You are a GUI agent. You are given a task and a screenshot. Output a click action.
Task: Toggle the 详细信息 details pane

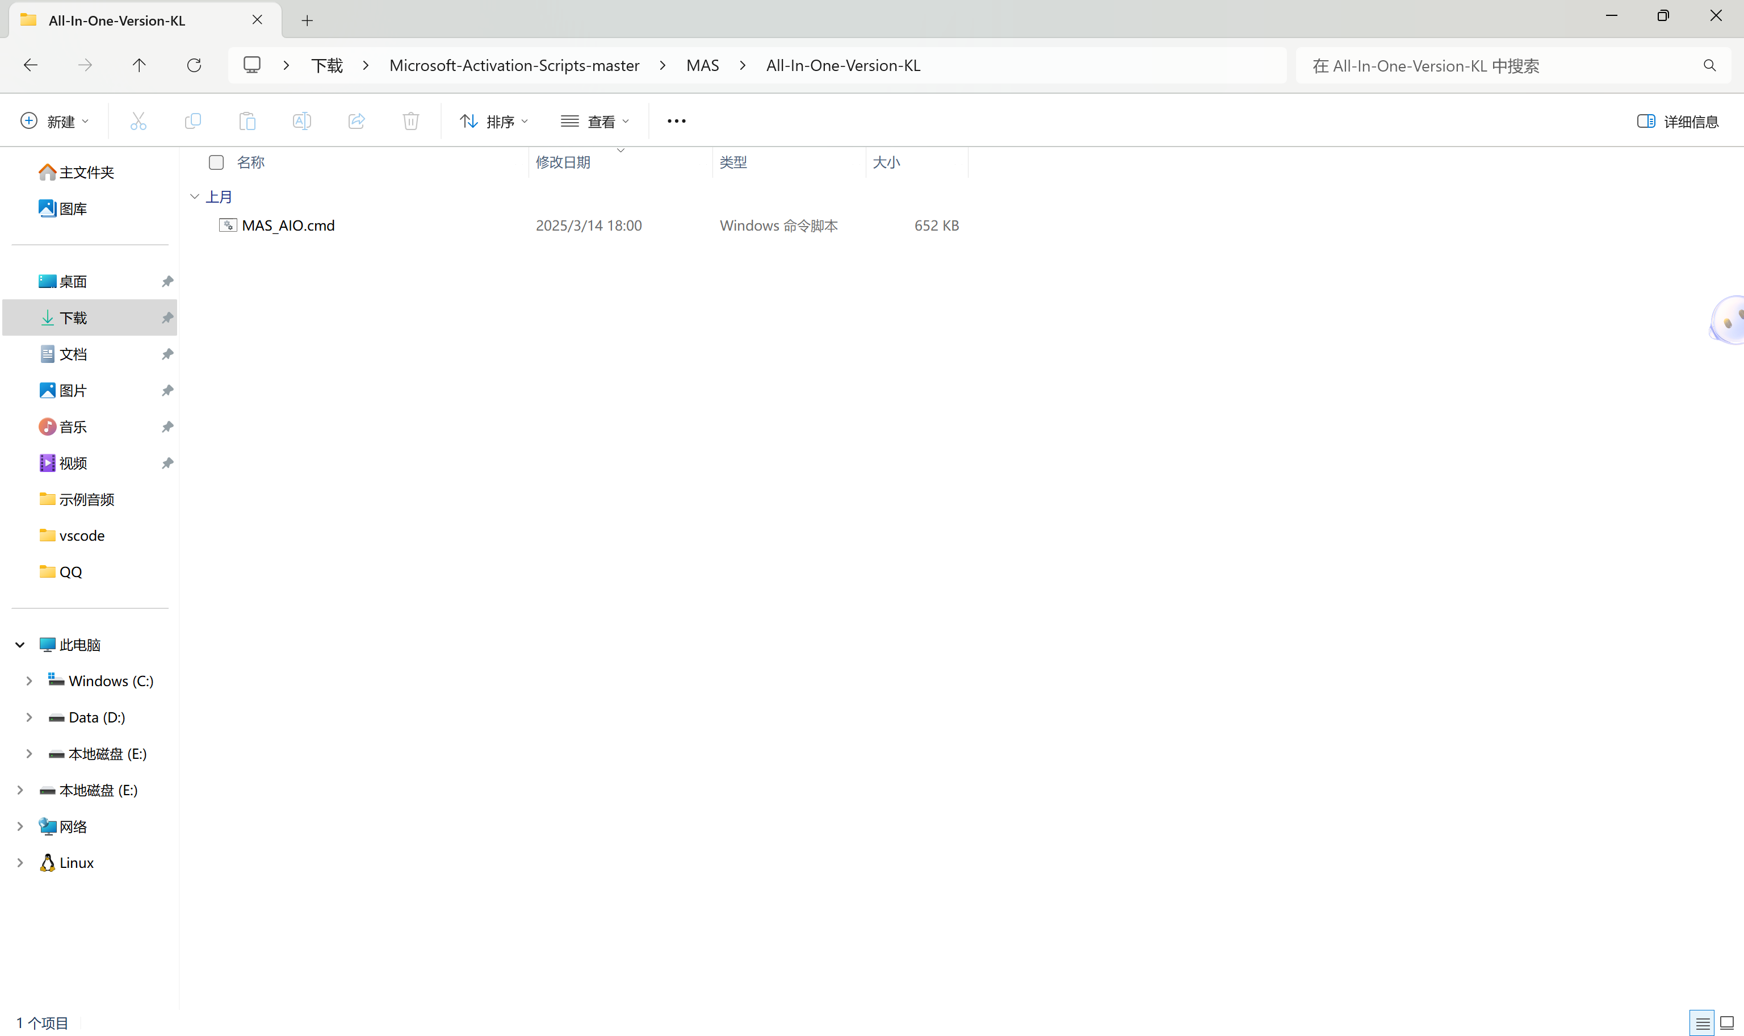tap(1678, 121)
